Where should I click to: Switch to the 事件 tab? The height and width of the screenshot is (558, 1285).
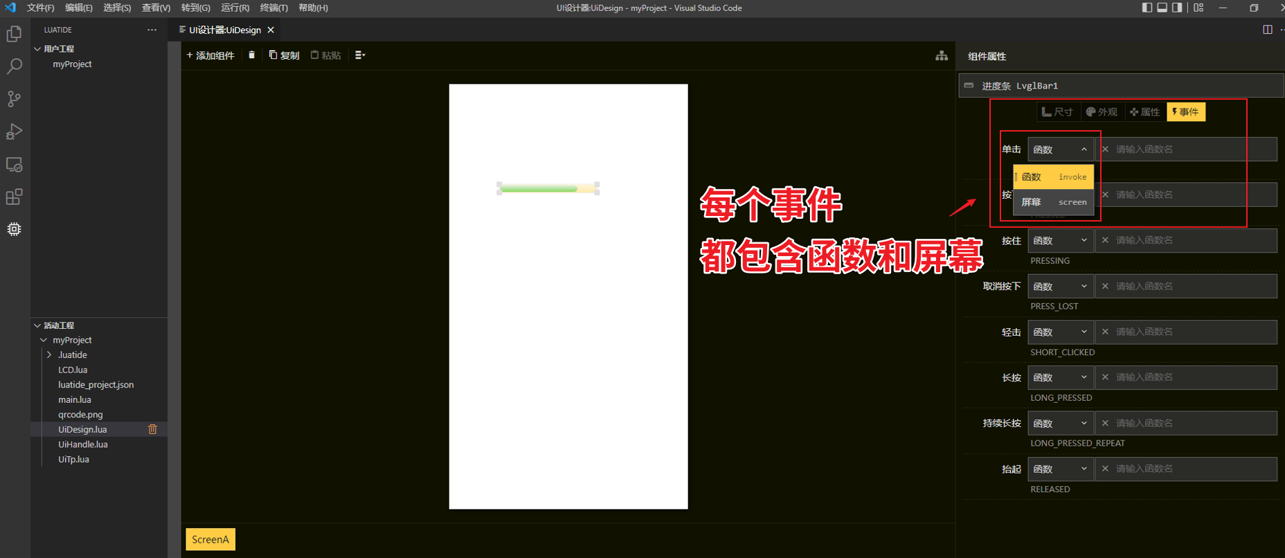coord(1186,112)
